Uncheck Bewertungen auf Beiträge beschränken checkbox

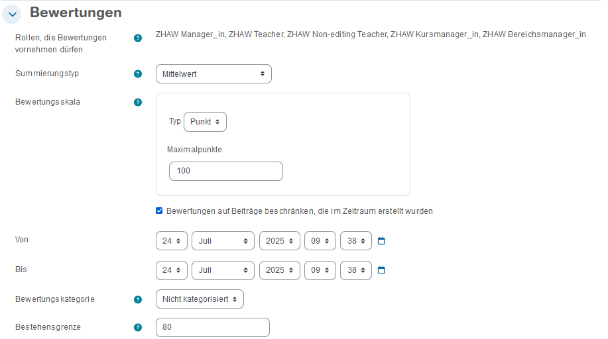pos(159,211)
